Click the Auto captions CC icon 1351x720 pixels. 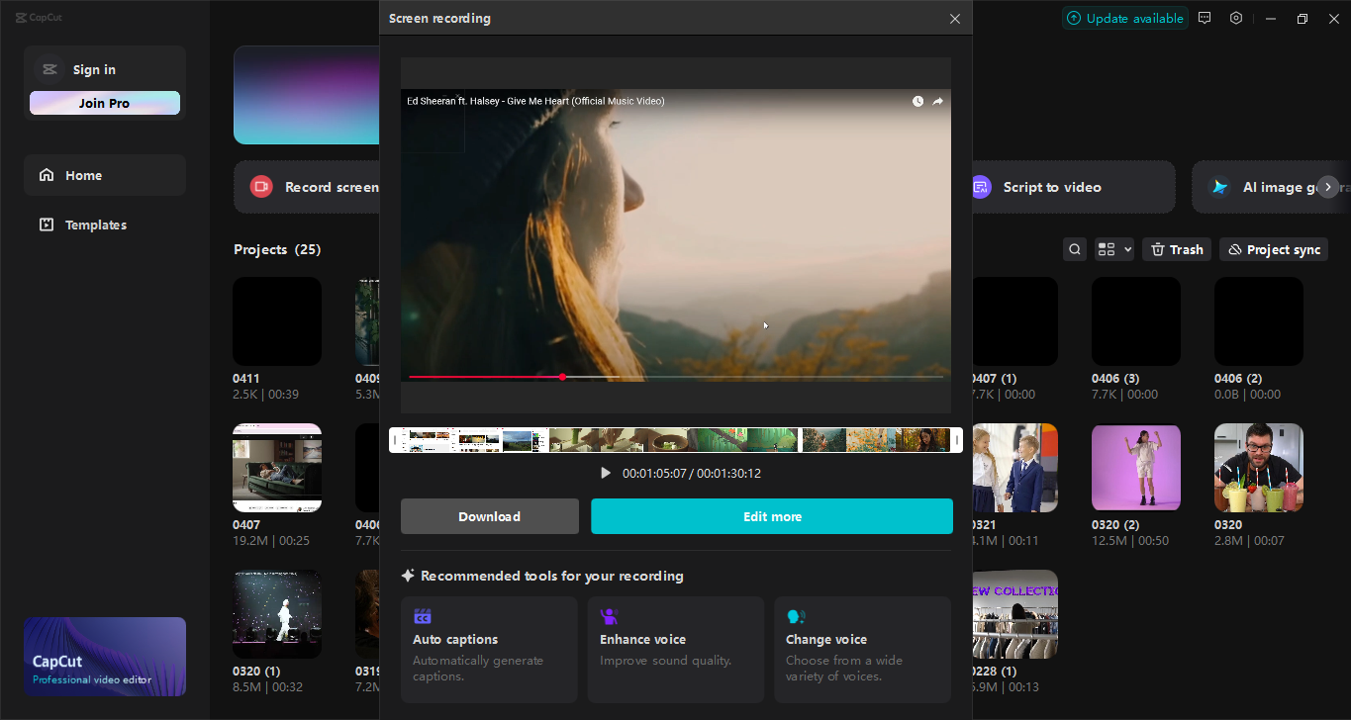point(423,616)
